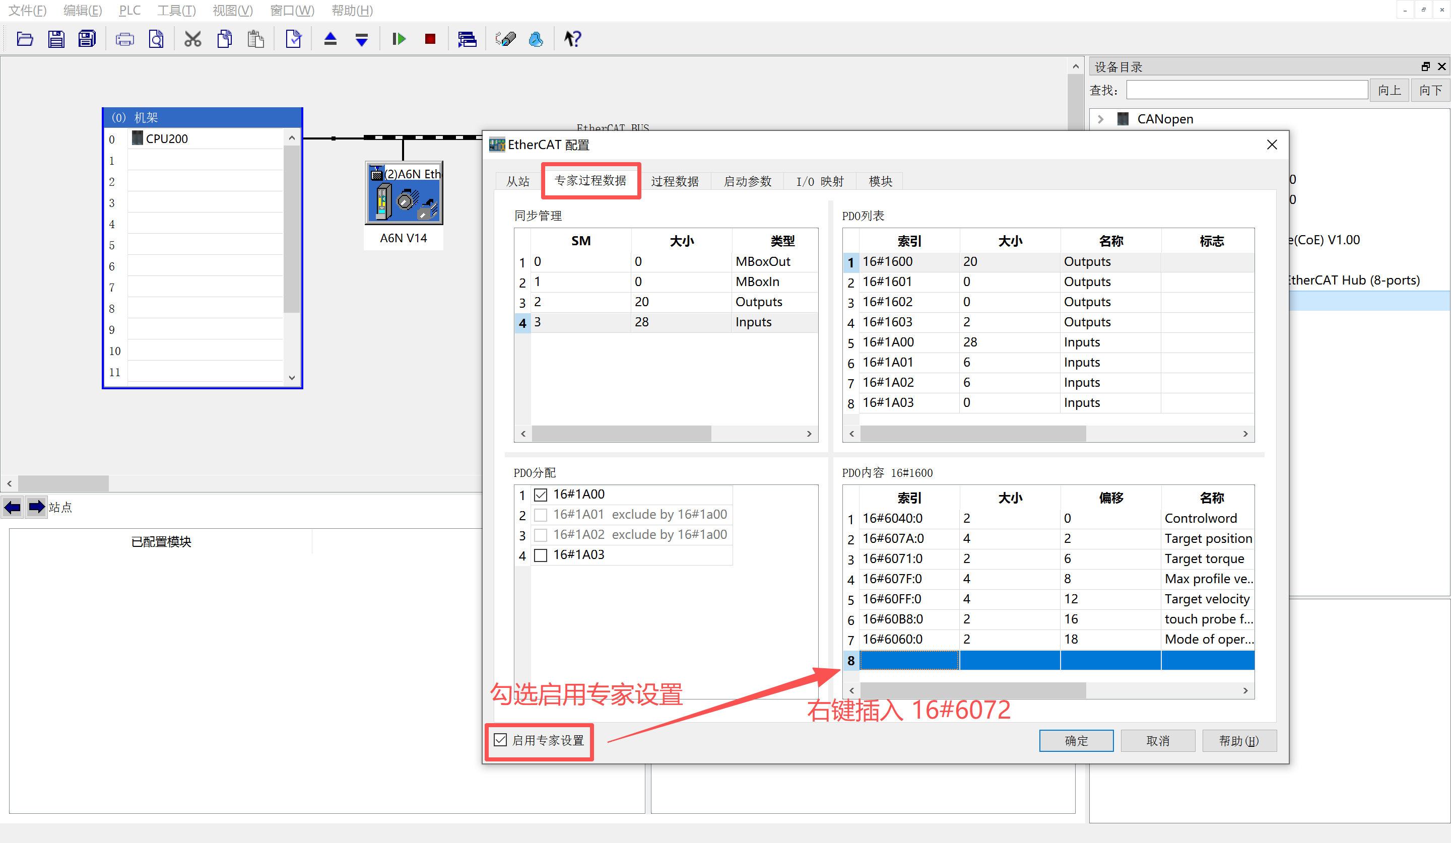This screenshot has width=1451, height=843.
Task: Save project with the single floppy icon
Action: [56, 39]
